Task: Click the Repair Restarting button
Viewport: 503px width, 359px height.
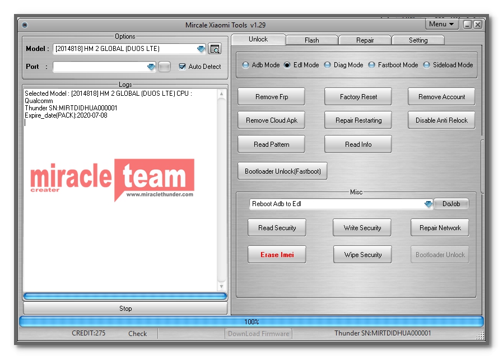Action: coord(358,120)
